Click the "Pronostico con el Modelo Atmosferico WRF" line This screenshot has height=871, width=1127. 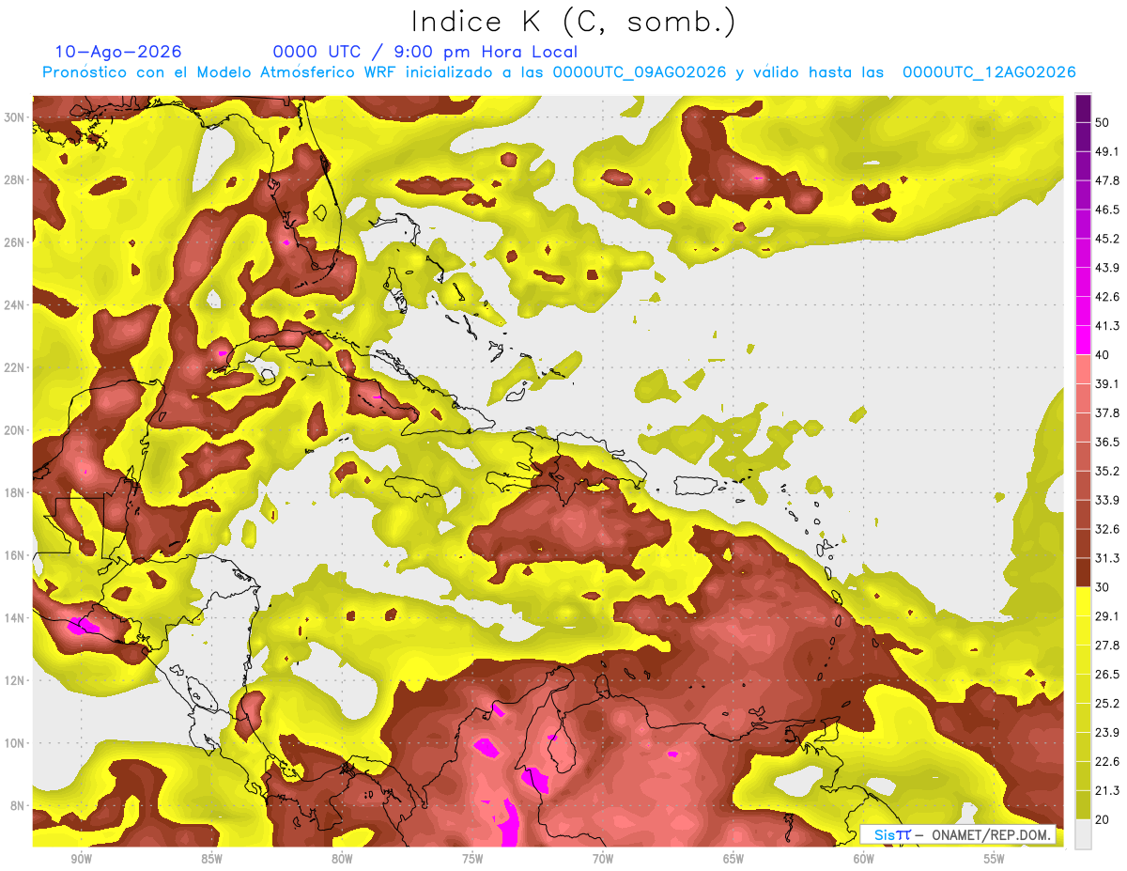[558, 72]
